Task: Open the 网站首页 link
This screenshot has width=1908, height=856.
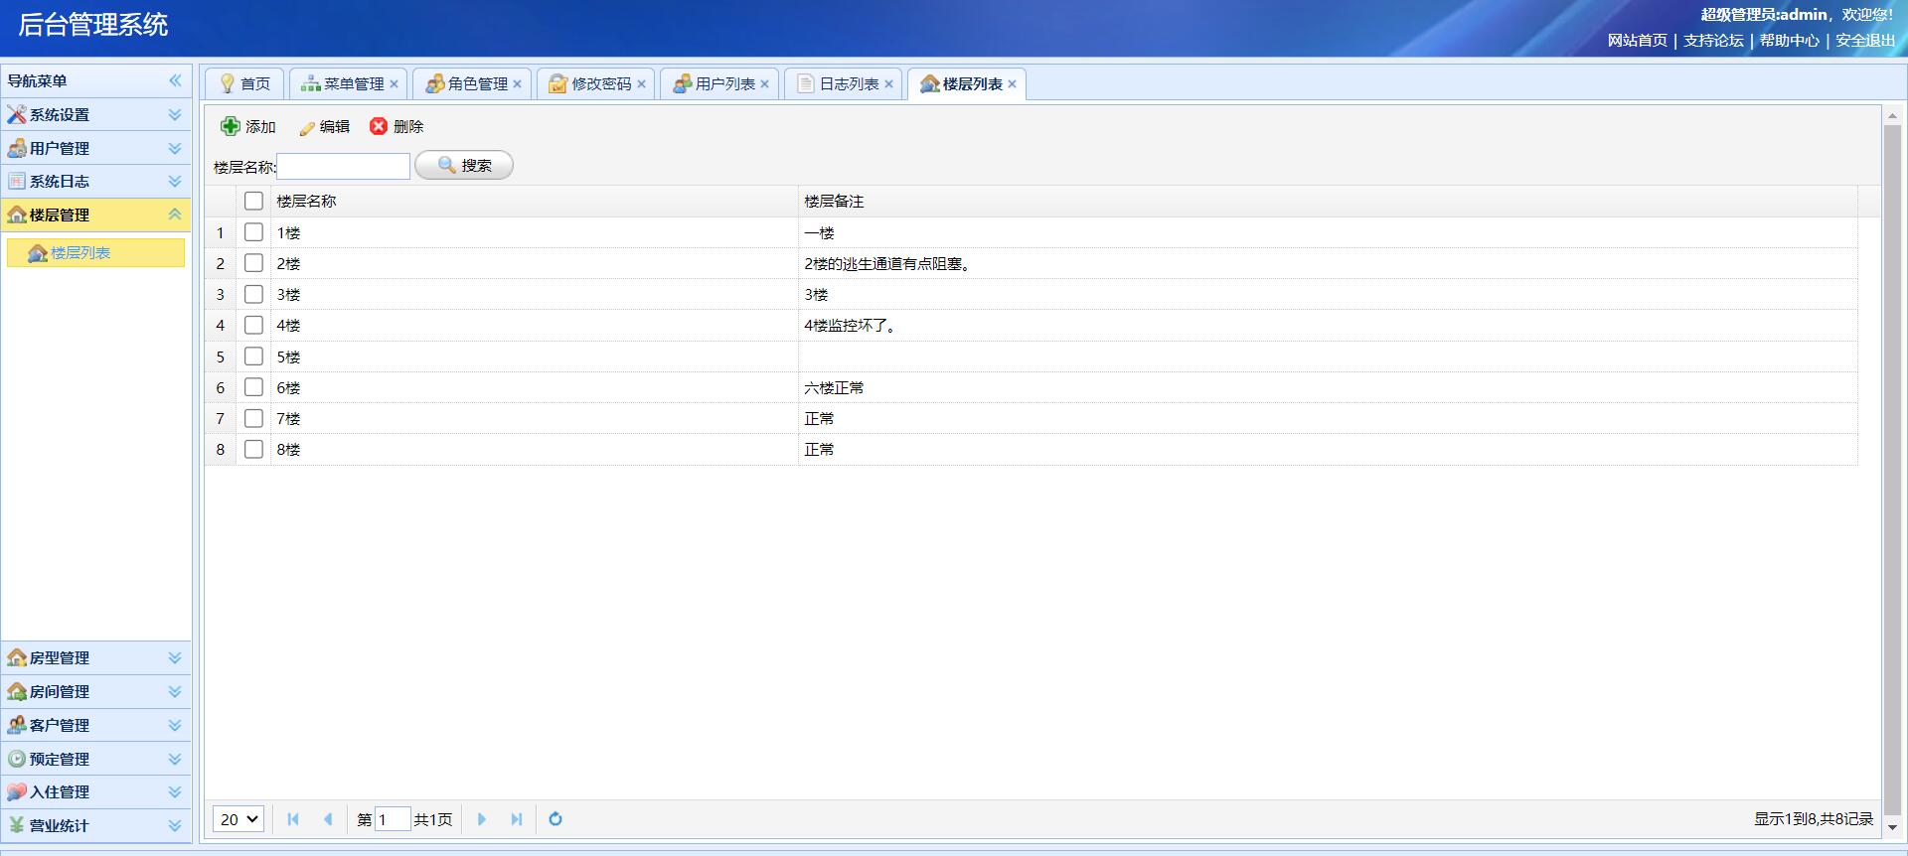Action: 1638,41
